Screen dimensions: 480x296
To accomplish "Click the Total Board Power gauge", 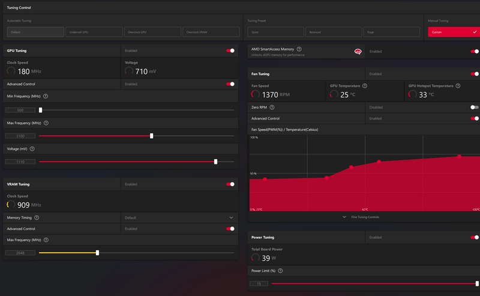I will pos(256,258).
